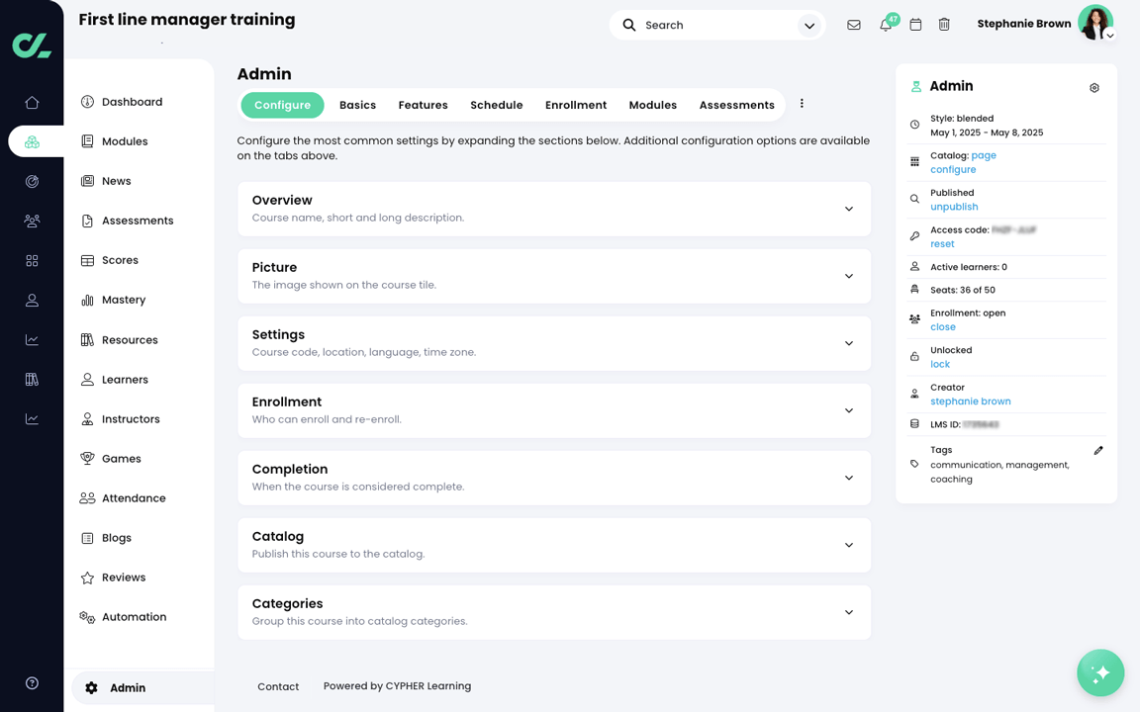This screenshot has height=712, width=1140.
Task: Click the Contact footer link
Action: [x=278, y=686]
